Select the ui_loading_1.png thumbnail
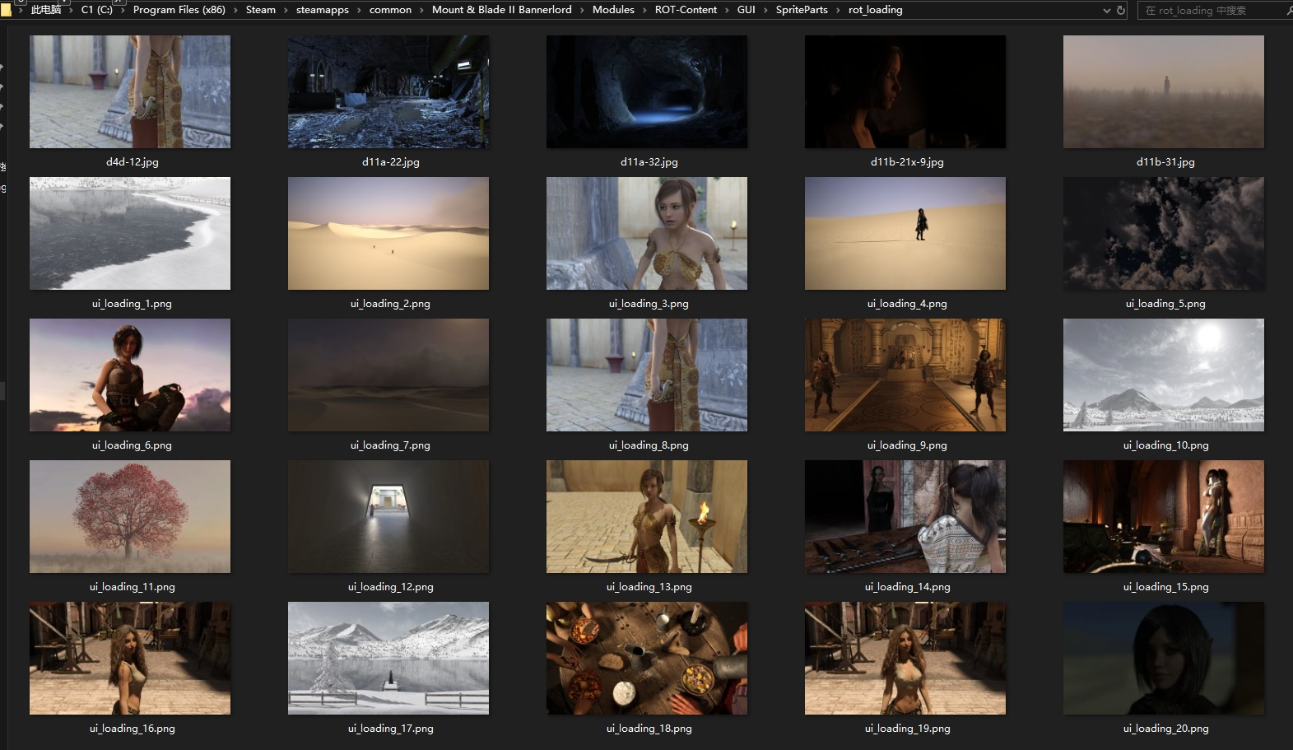The width and height of the screenshot is (1293, 750). click(130, 233)
